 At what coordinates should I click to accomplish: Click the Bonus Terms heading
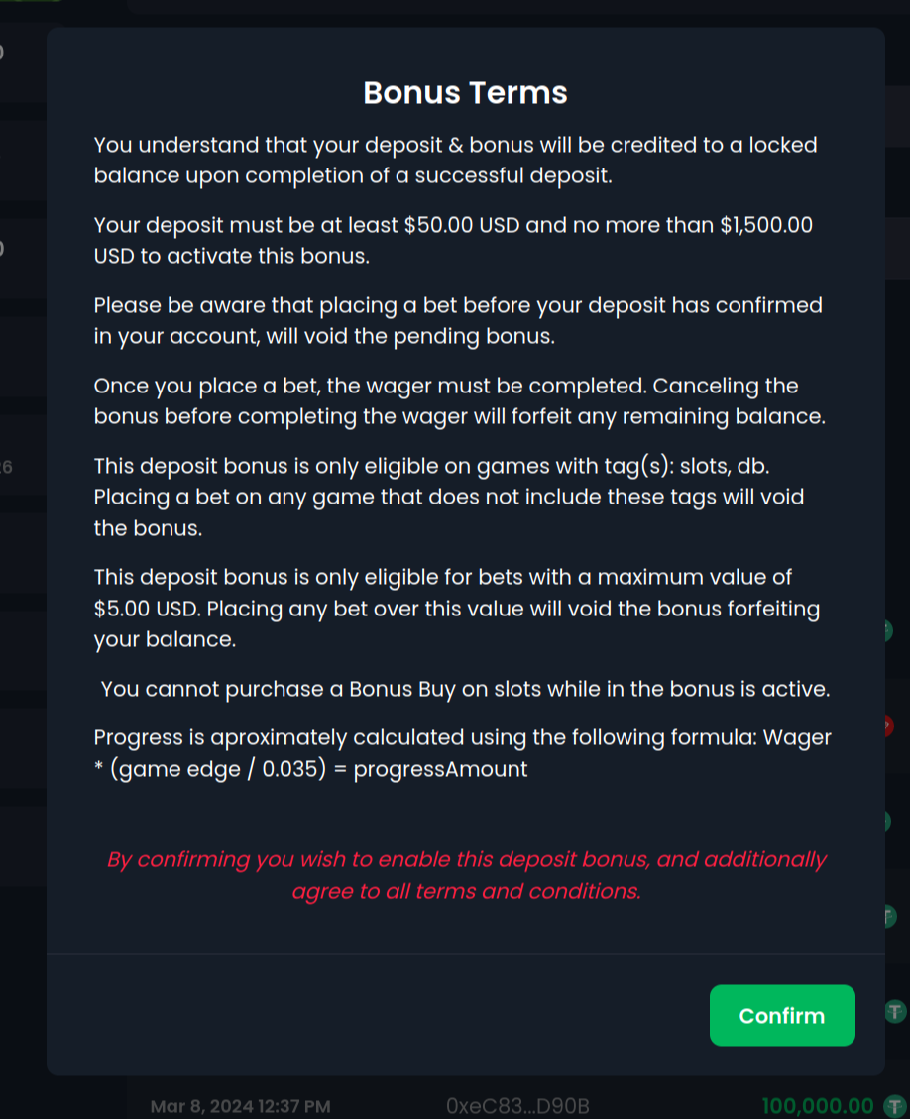[x=465, y=92]
